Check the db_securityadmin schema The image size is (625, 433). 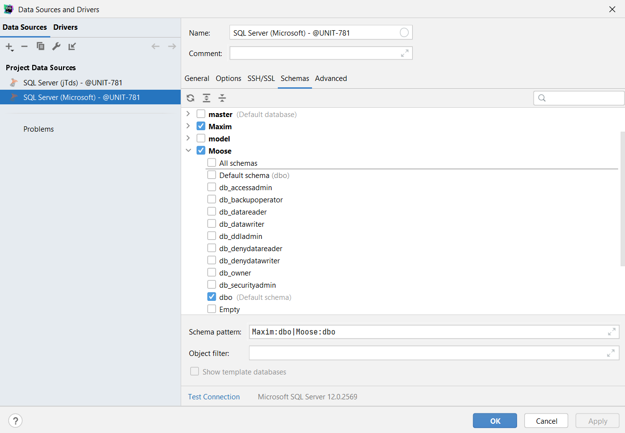coord(211,285)
